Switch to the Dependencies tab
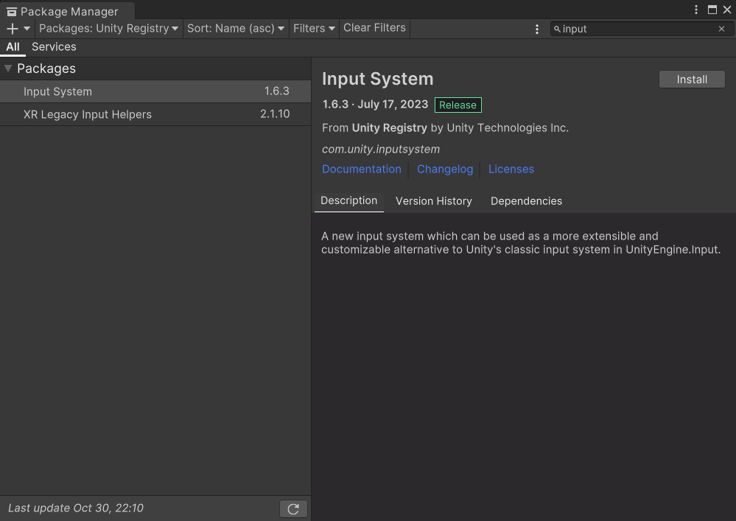Screen dimensions: 736x521 pyautogui.click(x=526, y=201)
